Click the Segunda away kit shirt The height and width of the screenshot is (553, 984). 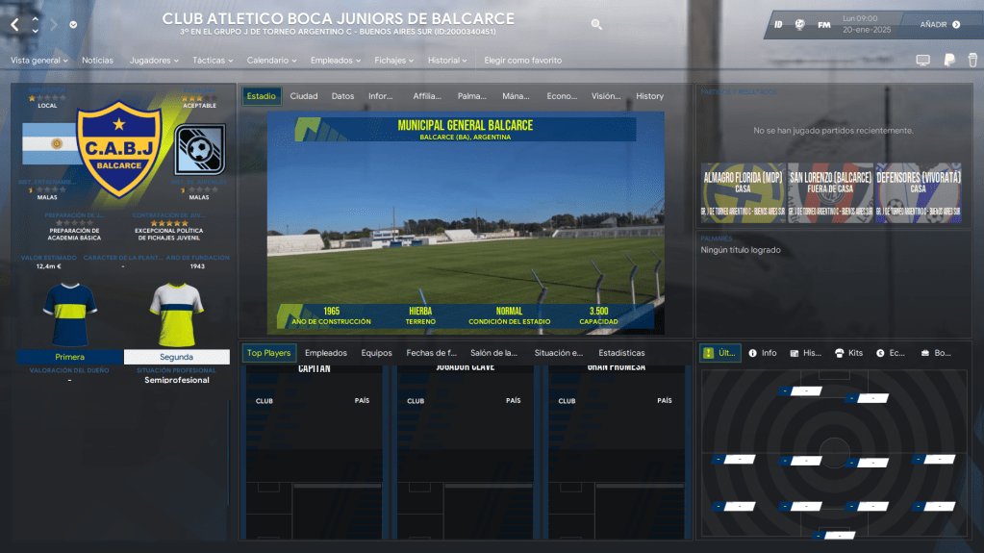click(176, 314)
